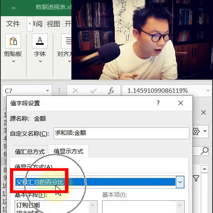The width and height of the screenshot is (213, 213).
Task: Open the name box dropdown arrow beside C7
Action: (47, 91)
